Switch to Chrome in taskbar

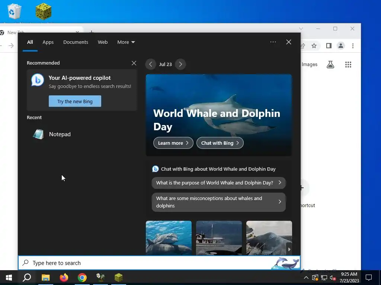[x=82, y=278]
